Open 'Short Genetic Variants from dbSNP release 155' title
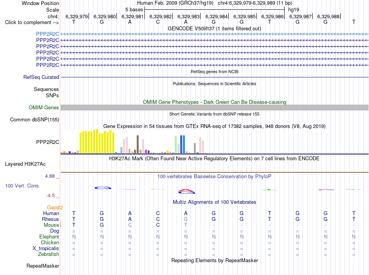The height and width of the screenshot is (275, 369). 214,114
